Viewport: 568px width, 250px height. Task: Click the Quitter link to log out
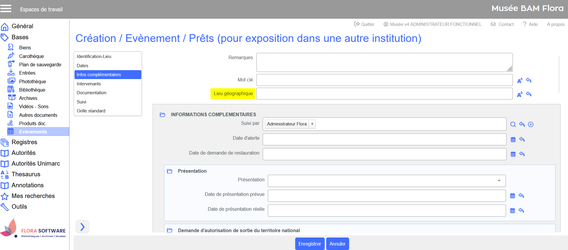(x=364, y=24)
